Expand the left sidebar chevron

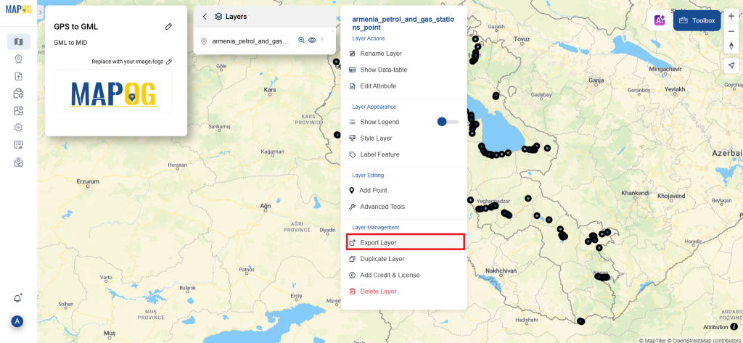(x=41, y=12)
